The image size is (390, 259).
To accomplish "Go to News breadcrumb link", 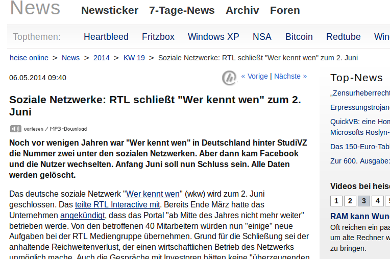I will coord(70,58).
